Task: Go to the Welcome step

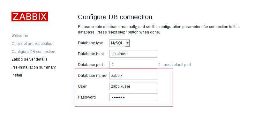Action: [20, 36]
